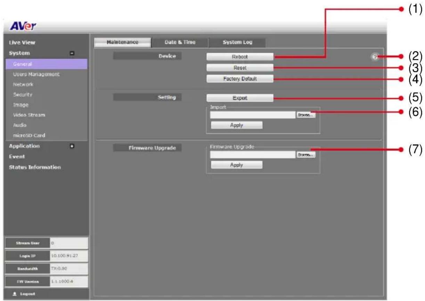This screenshot has height=301, width=425.
Task: Collapse the System menu section
Action: [72, 53]
